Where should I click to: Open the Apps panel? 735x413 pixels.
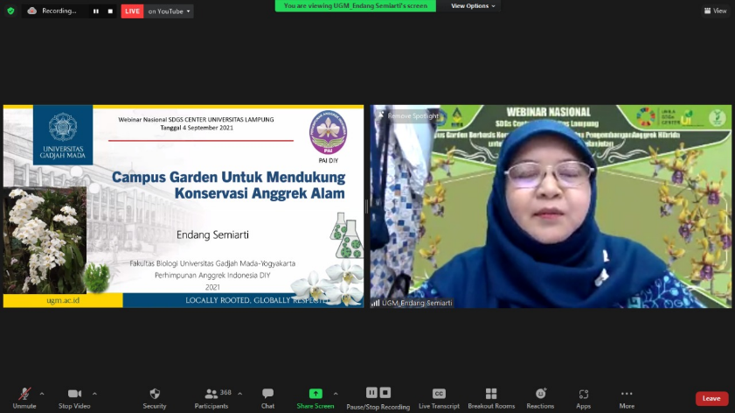point(583,396)
